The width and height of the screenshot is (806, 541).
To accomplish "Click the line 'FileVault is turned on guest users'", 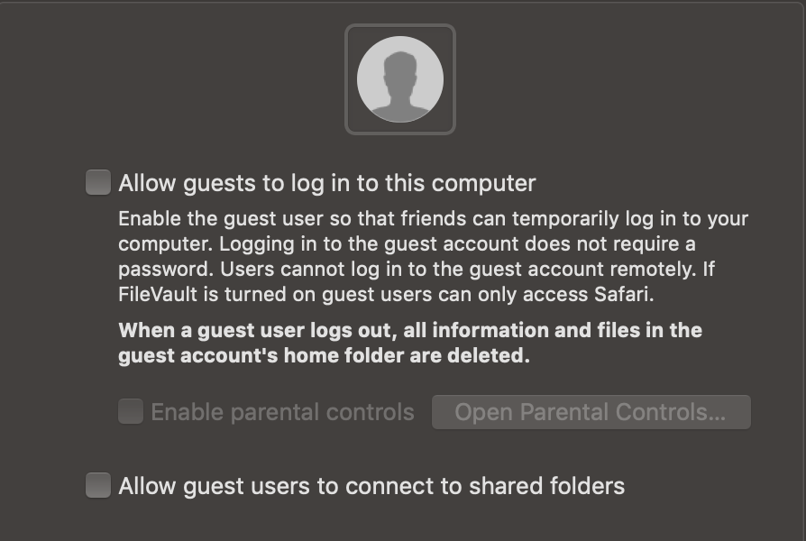I will 385,294.
